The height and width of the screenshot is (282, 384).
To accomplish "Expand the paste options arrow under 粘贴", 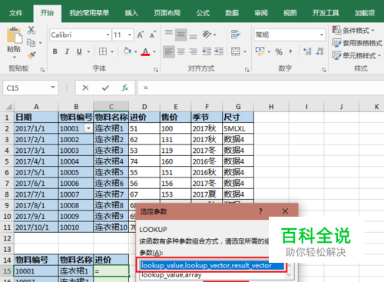I will pos(15,57).
